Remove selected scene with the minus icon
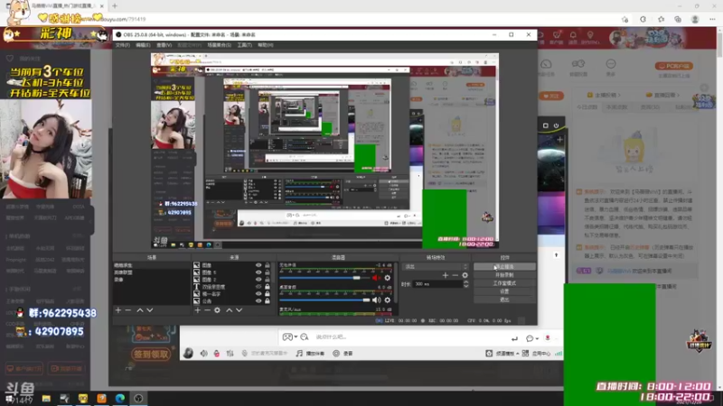This screenshot has height=406, width=723. tap(128, 310)
